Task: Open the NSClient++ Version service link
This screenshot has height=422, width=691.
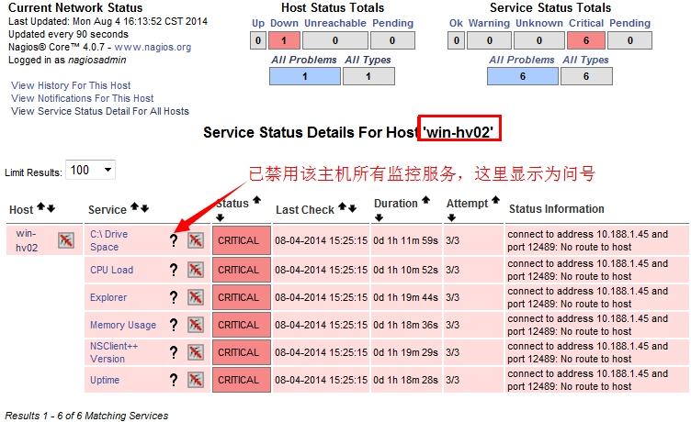Action: click(114, 352)
